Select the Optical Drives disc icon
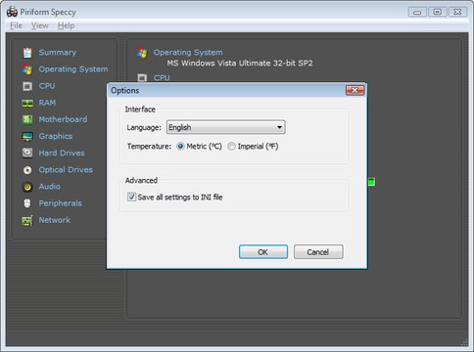The width and height of the screenshot is (474, 352). point(27,170)
